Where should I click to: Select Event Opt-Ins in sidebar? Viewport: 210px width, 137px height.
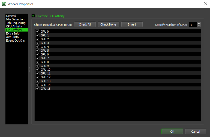click(15, 41)
